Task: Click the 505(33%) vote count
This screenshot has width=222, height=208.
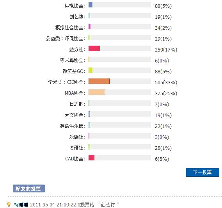Action: 166,82
